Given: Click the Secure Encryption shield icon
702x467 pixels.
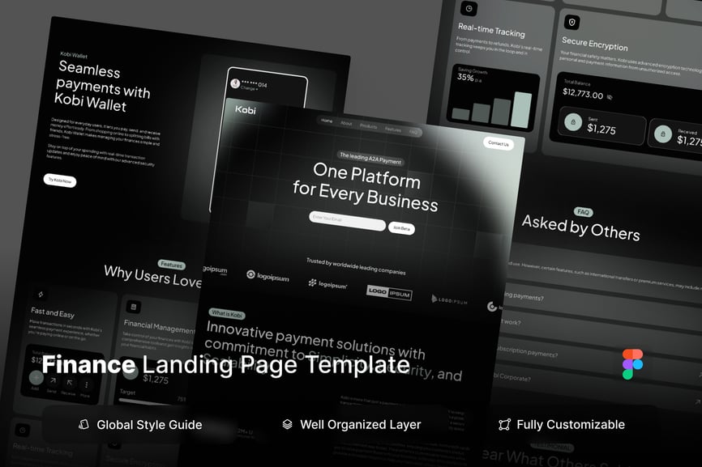Looking at the screenshot, I should point(572,23).
